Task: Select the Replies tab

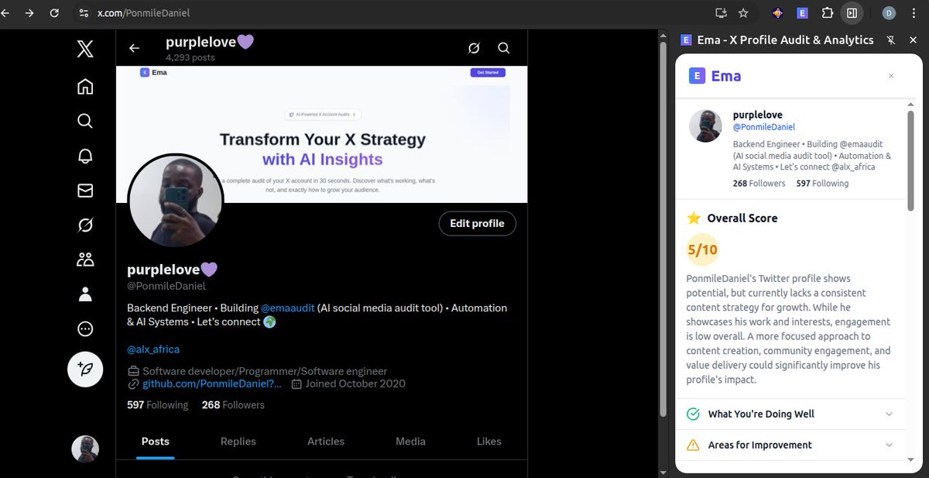Action: (237, 441)
